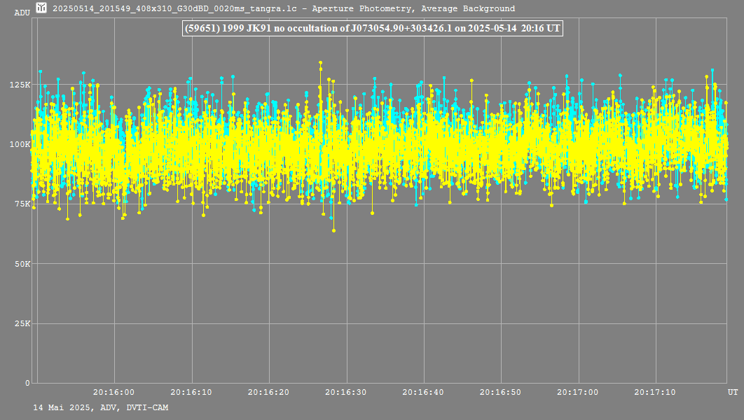Click the 100K y-axis tick label
This screenshot has width=744, height=420.
tap(19, 144)
